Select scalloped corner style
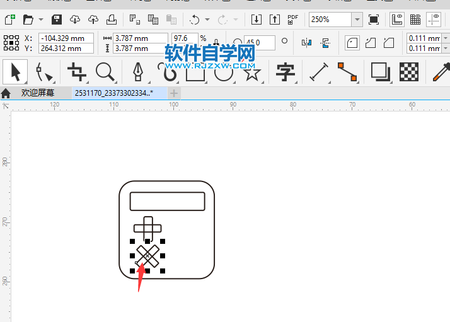The width and height of the screenshot is (450, 322). point(371,43)
